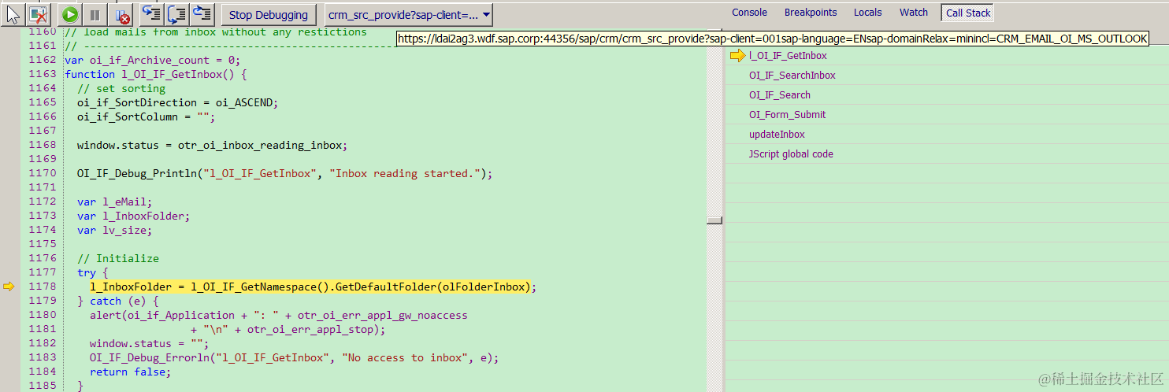The image size is (1169, 392).
Task: Click the '// set sorting' comment
Action: (x=121, y=88)
